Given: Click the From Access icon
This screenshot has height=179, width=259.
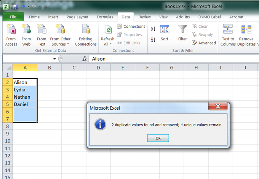Looking at the screenshot, I should (x=11, y=30).
